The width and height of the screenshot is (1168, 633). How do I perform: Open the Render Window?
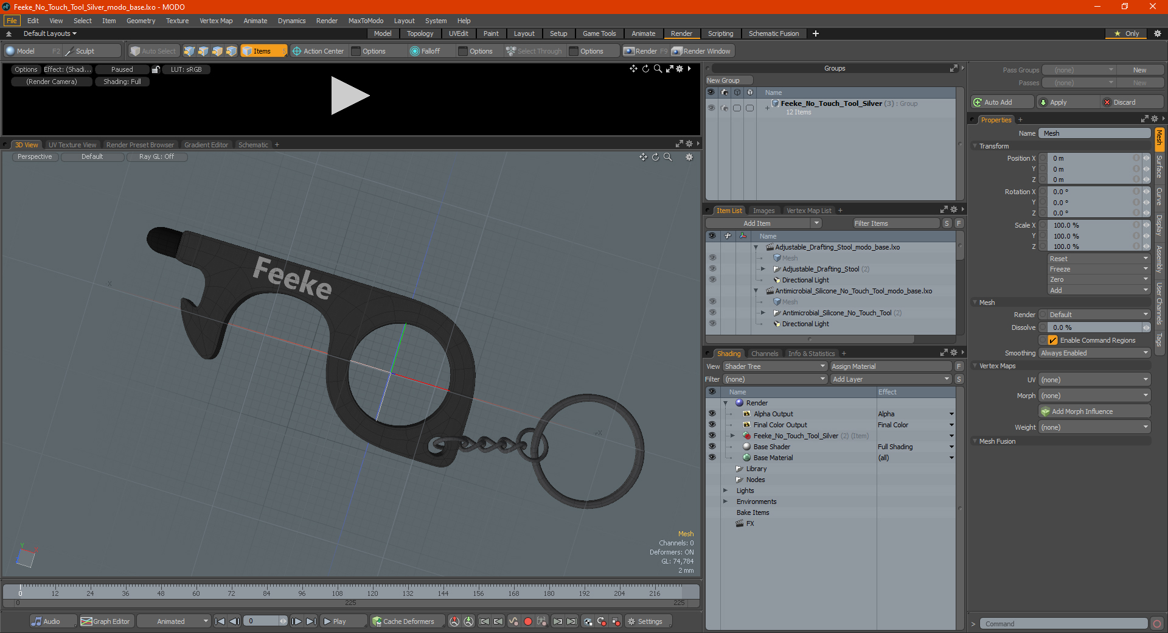[701, 51]
